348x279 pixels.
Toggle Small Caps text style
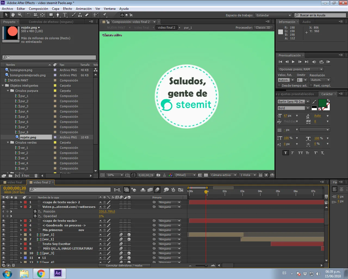[307, 153]
